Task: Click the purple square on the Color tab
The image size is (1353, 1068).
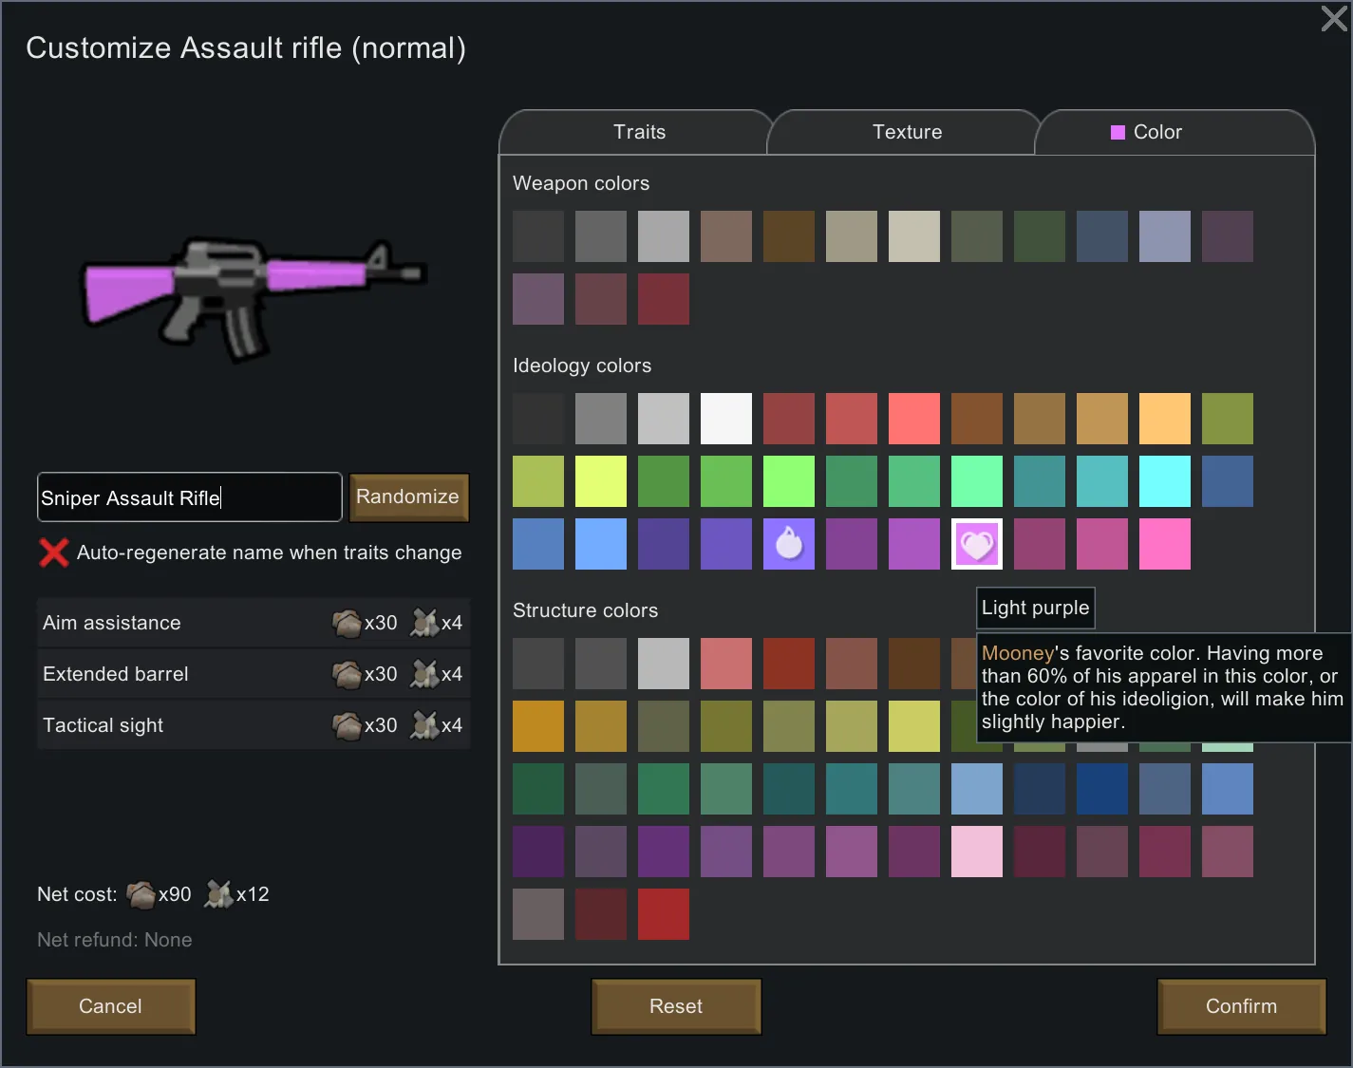Action: (x=1118, y=132)
